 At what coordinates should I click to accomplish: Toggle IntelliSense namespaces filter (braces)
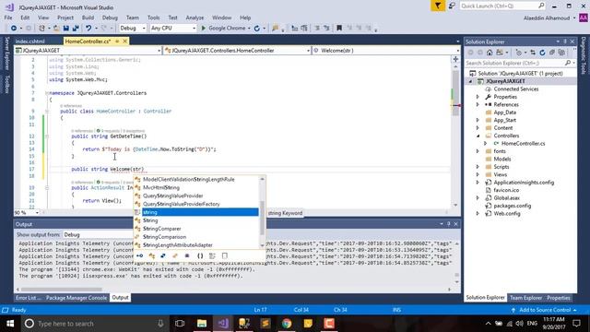point(200,256)
